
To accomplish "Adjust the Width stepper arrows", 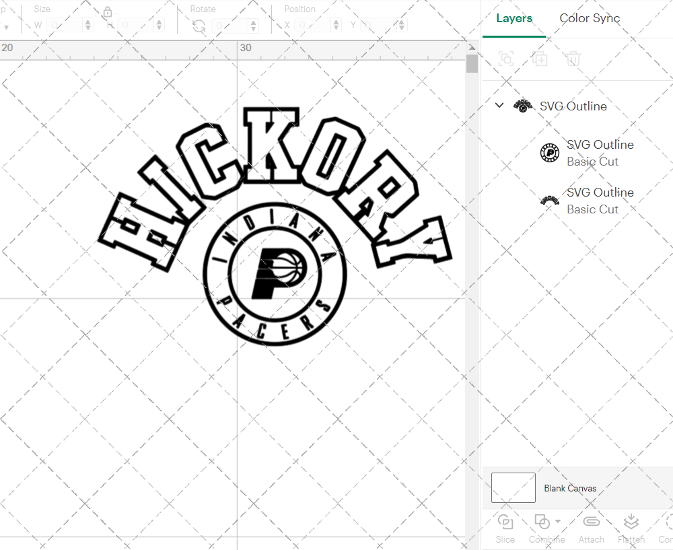I will 88,26.
